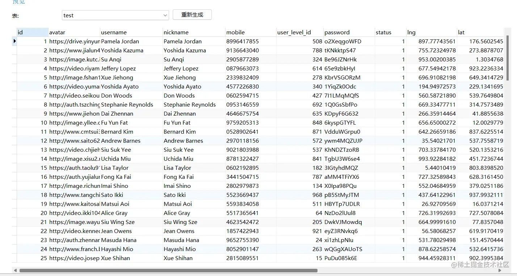Select nickname cell Imai Shino
The width and height of the screenshot is (517, 276).
tap(194, 186)
